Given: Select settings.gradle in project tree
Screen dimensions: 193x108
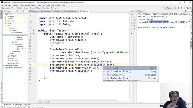Looking at the screenshot, I should [13, 63].
